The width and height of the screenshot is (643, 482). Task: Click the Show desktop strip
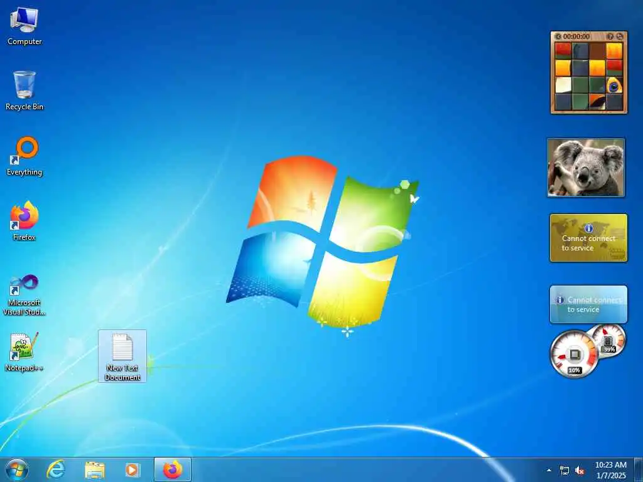click(x=639, y=469)
